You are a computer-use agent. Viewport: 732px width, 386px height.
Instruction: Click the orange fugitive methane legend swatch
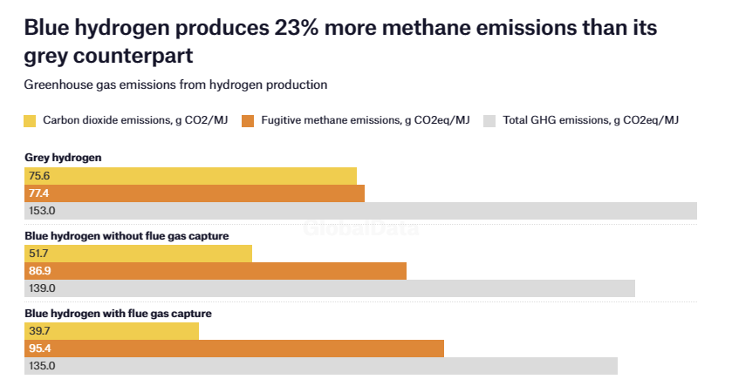pyautogui.click(x=249, y=120)
